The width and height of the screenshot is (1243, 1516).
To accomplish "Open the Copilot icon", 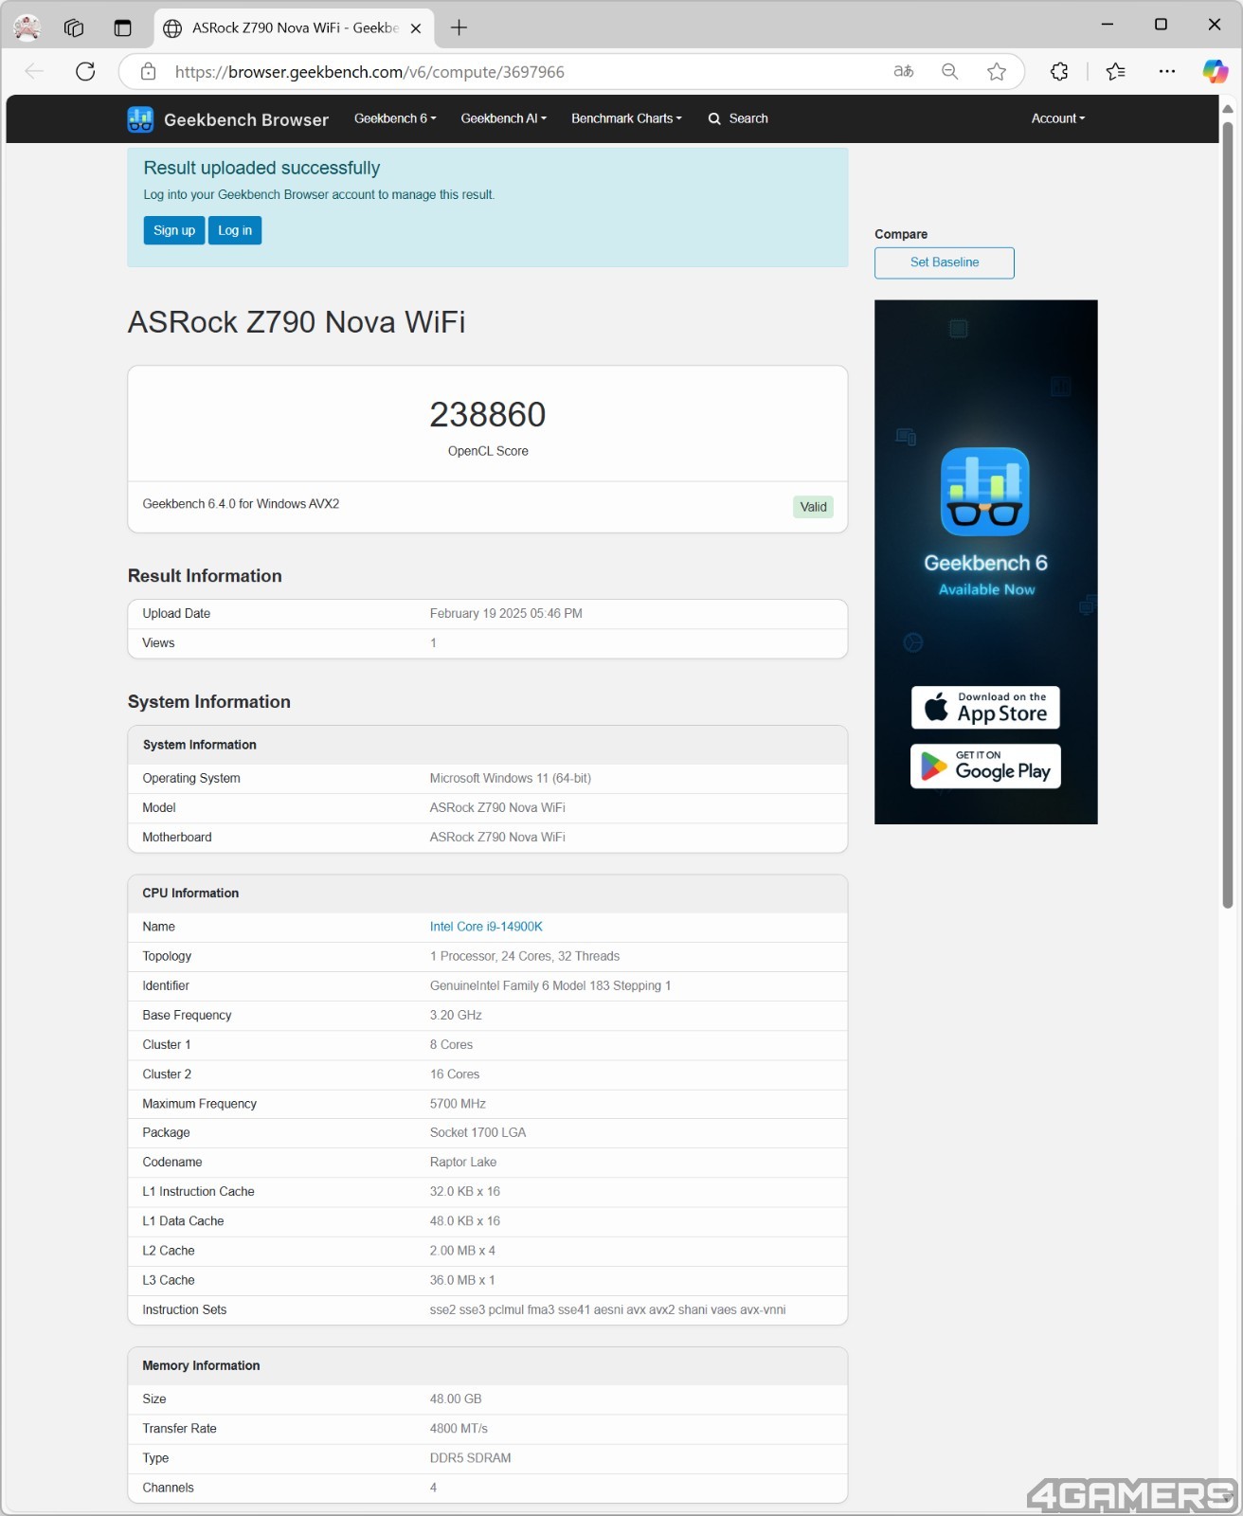I will click(1216, 71).
